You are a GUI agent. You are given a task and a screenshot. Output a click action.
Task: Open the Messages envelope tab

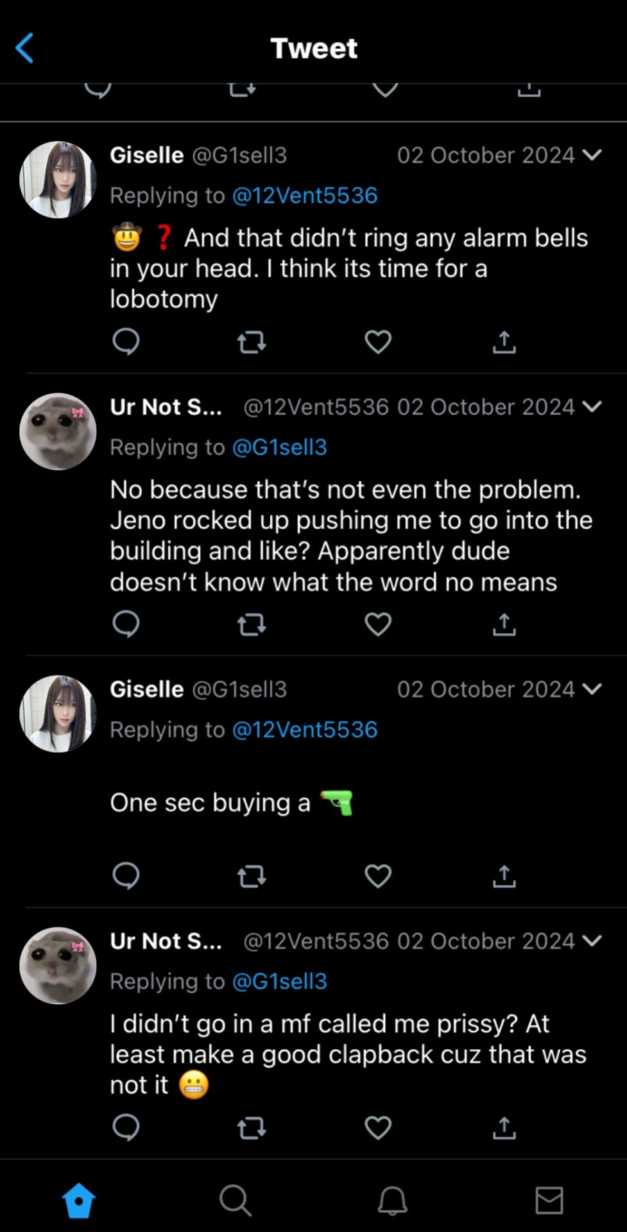pos(549,1200)
